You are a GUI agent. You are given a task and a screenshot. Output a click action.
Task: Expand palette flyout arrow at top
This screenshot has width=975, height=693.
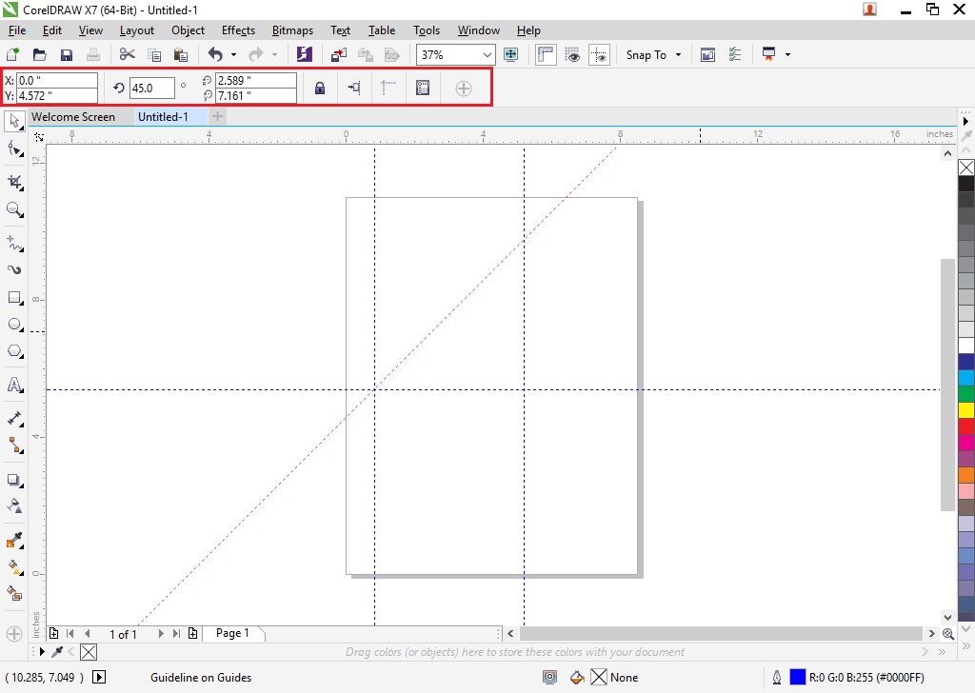[965, 121]
